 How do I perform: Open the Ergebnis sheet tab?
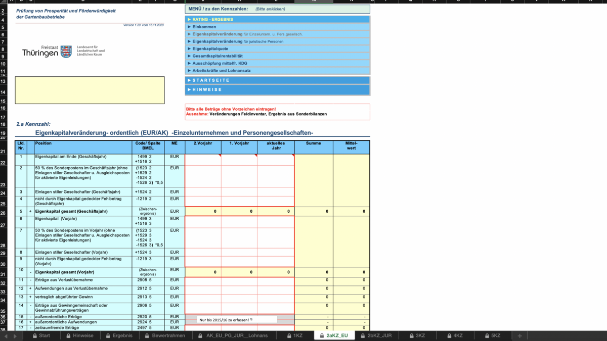tap(119, 335)
